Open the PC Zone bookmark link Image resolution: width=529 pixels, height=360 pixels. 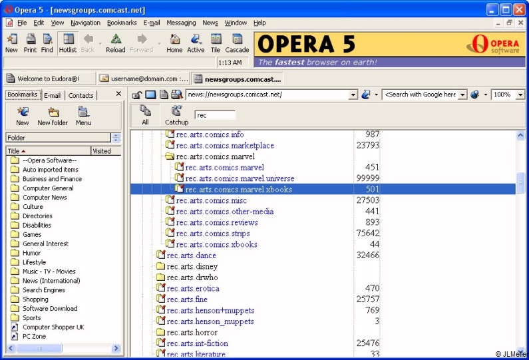[x=29, y=337]
